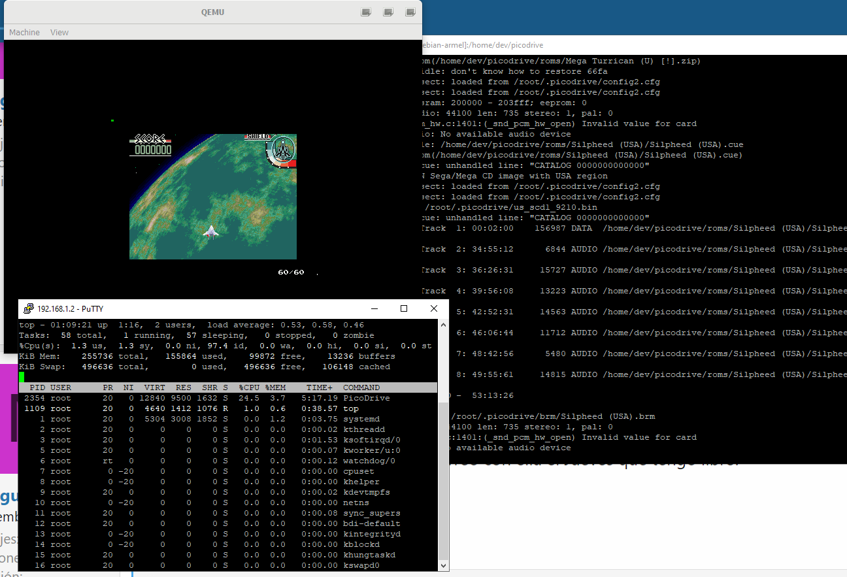Click the us_scd1_9210.bin line in terminal
This screenshot has width=847, height=577.
(x=511, y=207)
